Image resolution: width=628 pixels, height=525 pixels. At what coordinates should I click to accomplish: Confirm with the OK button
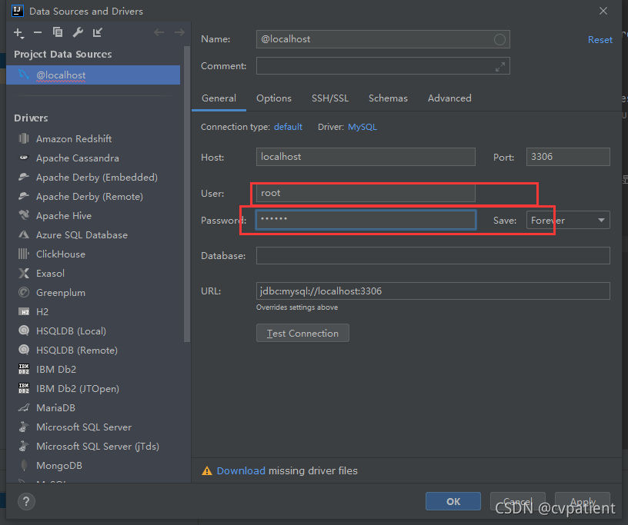pos(453,501)
